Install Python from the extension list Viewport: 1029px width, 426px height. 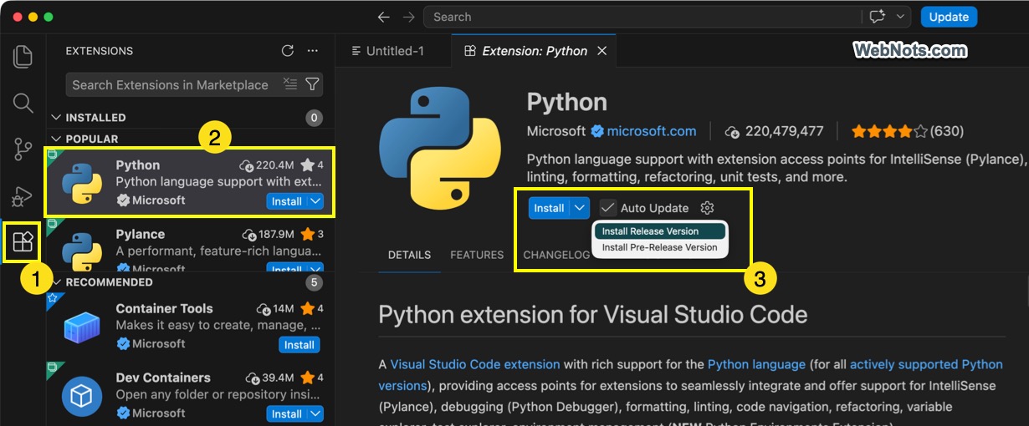pyautogui.click(x=286, y=201)
